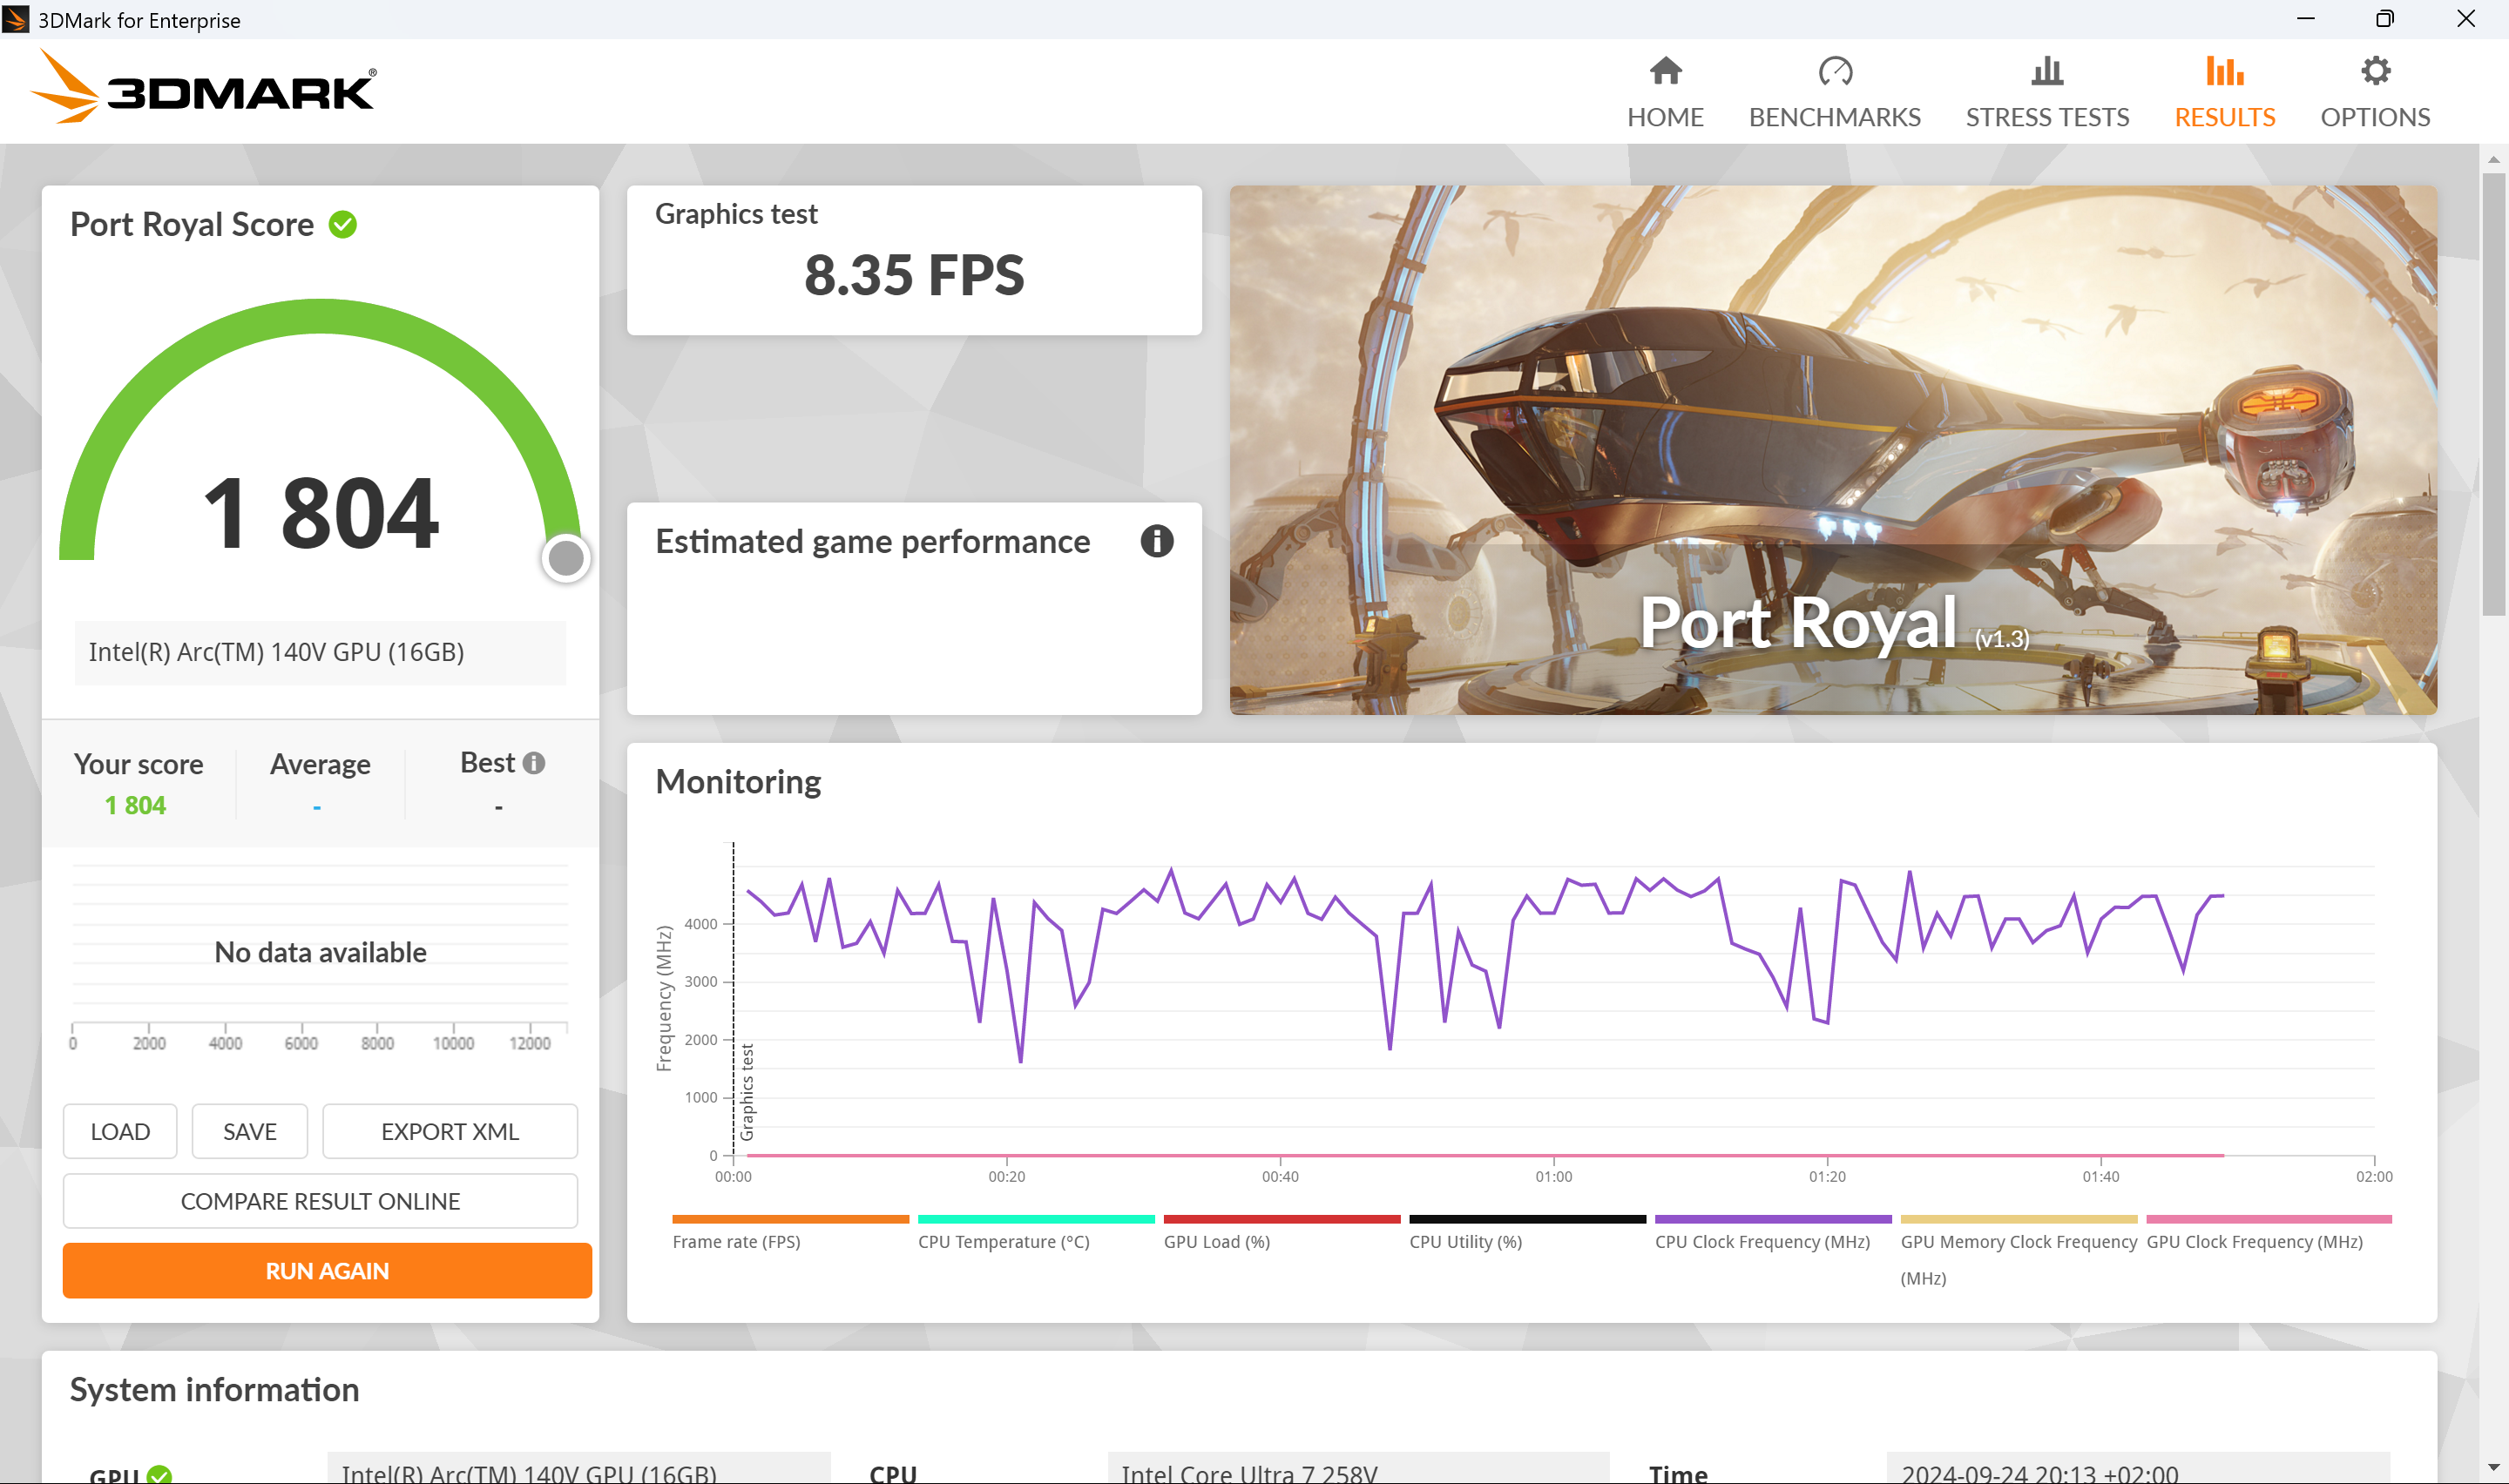Open Benchmarks via gauge icon
Viewport: 2509px width, 1484px height.
1835,71
